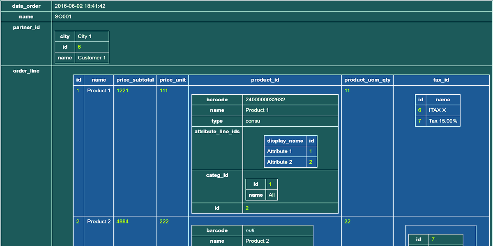Click the order name value SO001

pyautogui.click(x=63, y=17)
